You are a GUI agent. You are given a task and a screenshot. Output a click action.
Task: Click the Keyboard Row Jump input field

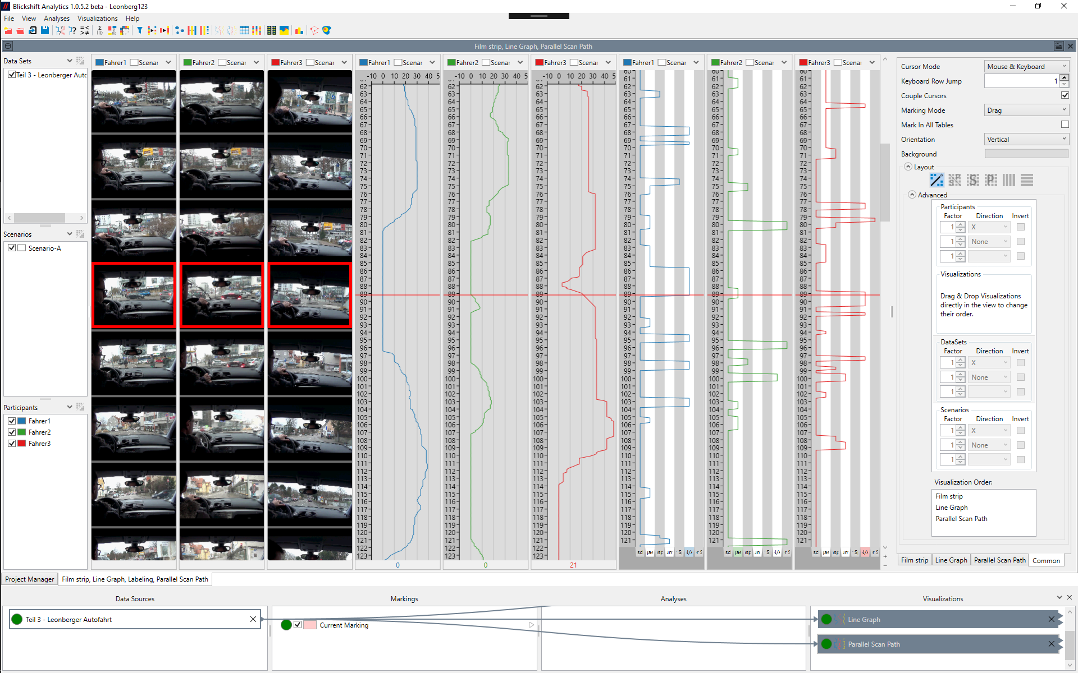[x=1022, y=81]
